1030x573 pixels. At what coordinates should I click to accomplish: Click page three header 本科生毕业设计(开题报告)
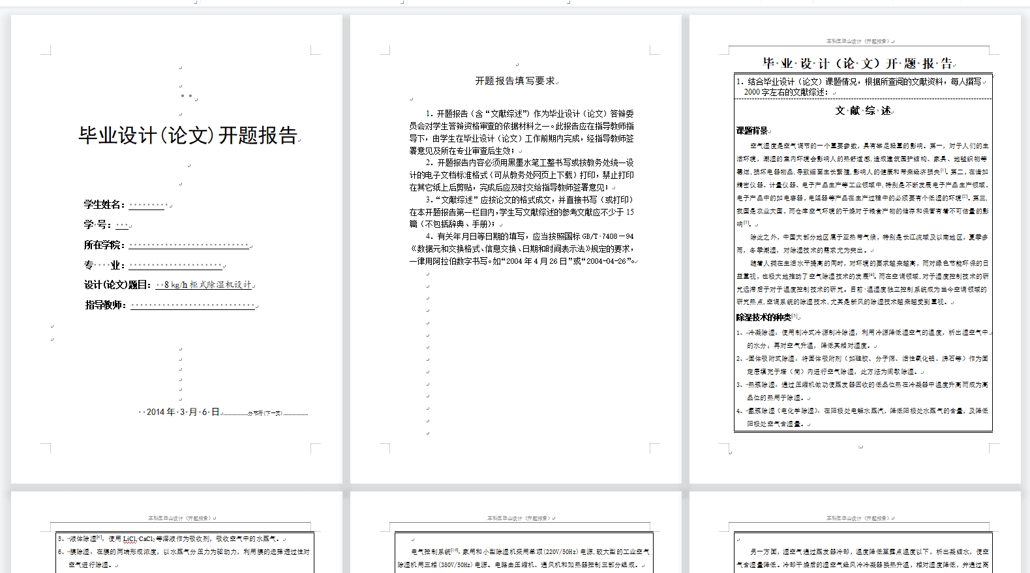(858, 41)
